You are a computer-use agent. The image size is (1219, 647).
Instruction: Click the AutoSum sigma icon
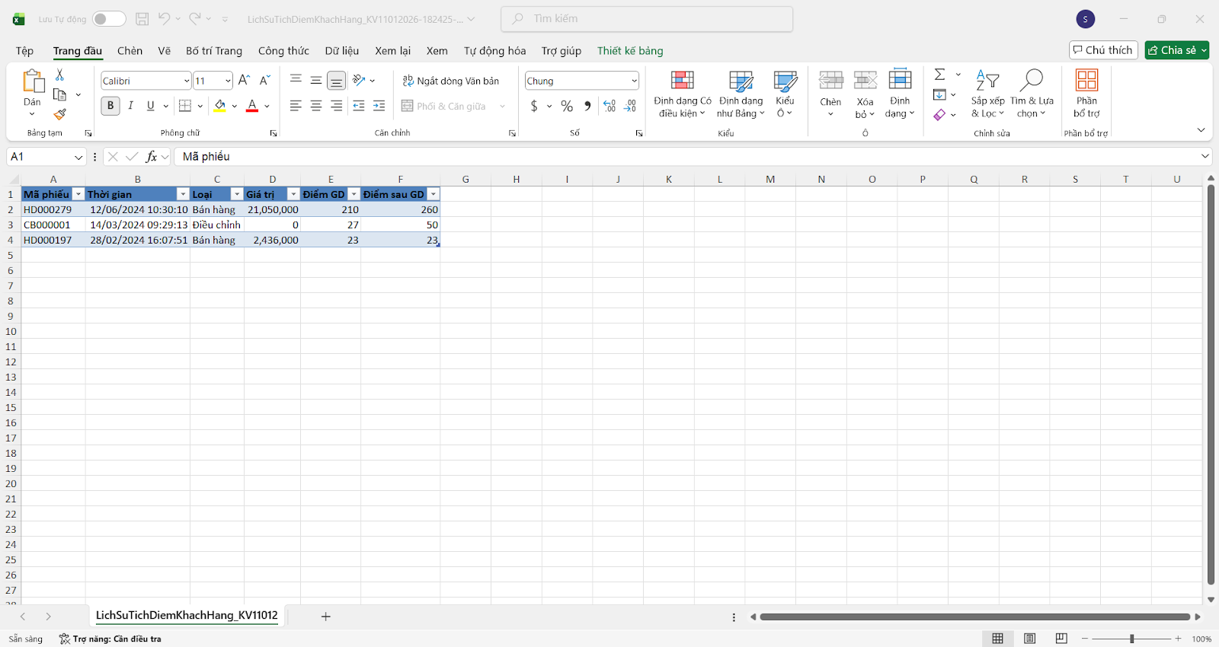tap(940, 75)
